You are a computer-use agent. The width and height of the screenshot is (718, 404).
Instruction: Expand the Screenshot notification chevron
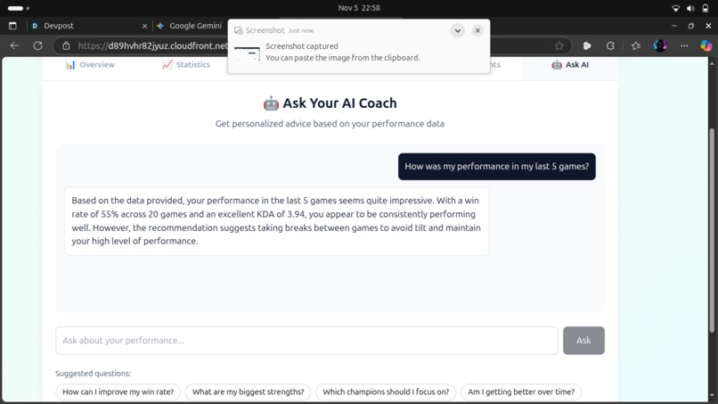coord(458,30)
